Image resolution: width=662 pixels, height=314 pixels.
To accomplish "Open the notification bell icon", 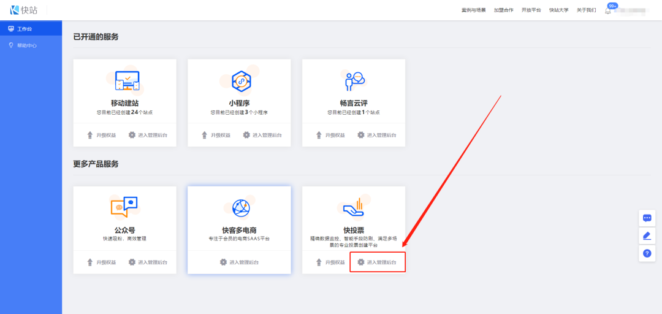I will pos(607,10).
